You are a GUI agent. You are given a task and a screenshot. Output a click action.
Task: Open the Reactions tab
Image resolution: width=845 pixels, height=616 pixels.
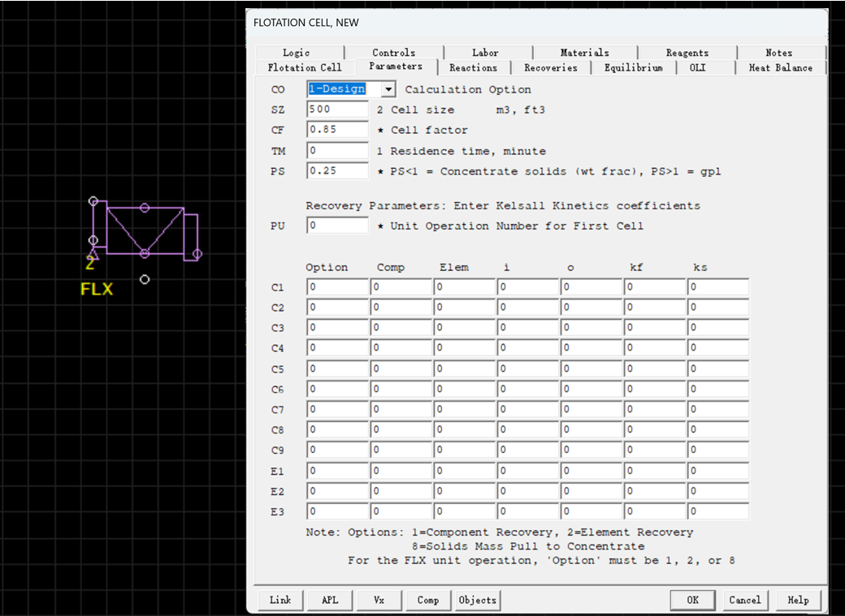pyautogui.click(x=473, y=67)
